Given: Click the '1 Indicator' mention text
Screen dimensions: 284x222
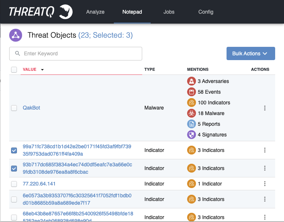Looking at the screenshot, I should (x=210, y=184).
